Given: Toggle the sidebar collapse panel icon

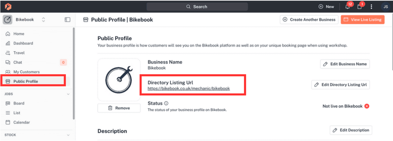Looking at the screenshot, I should 67,20.
